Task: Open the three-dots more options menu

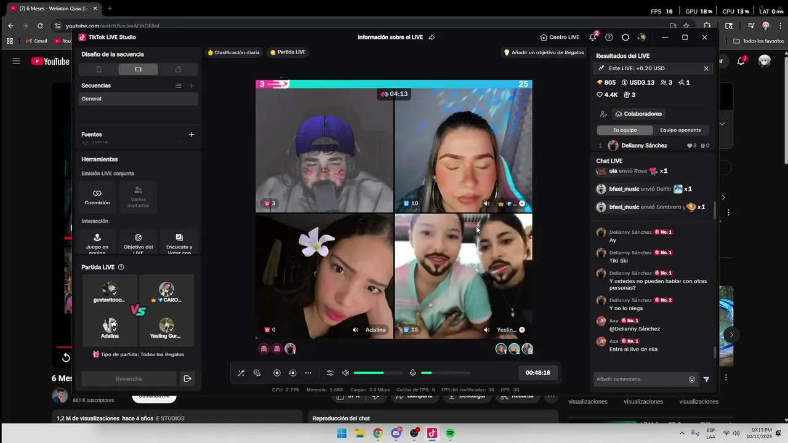Action: click(x=308, y=373)
